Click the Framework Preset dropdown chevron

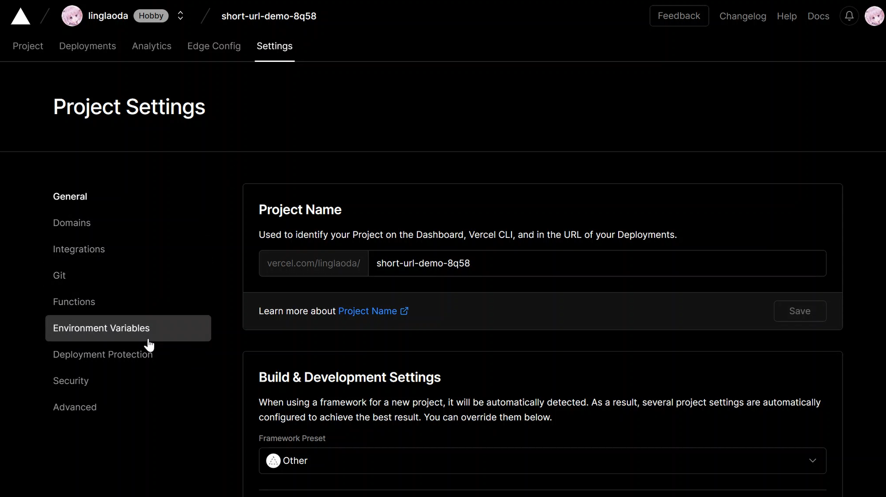[x=812, y=461]
